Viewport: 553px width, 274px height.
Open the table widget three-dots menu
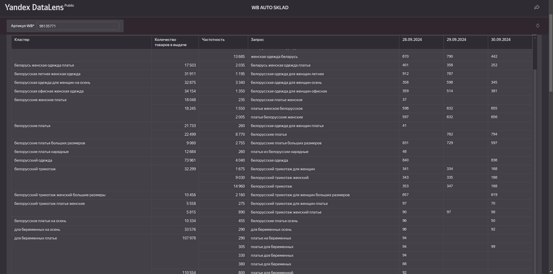535,35
